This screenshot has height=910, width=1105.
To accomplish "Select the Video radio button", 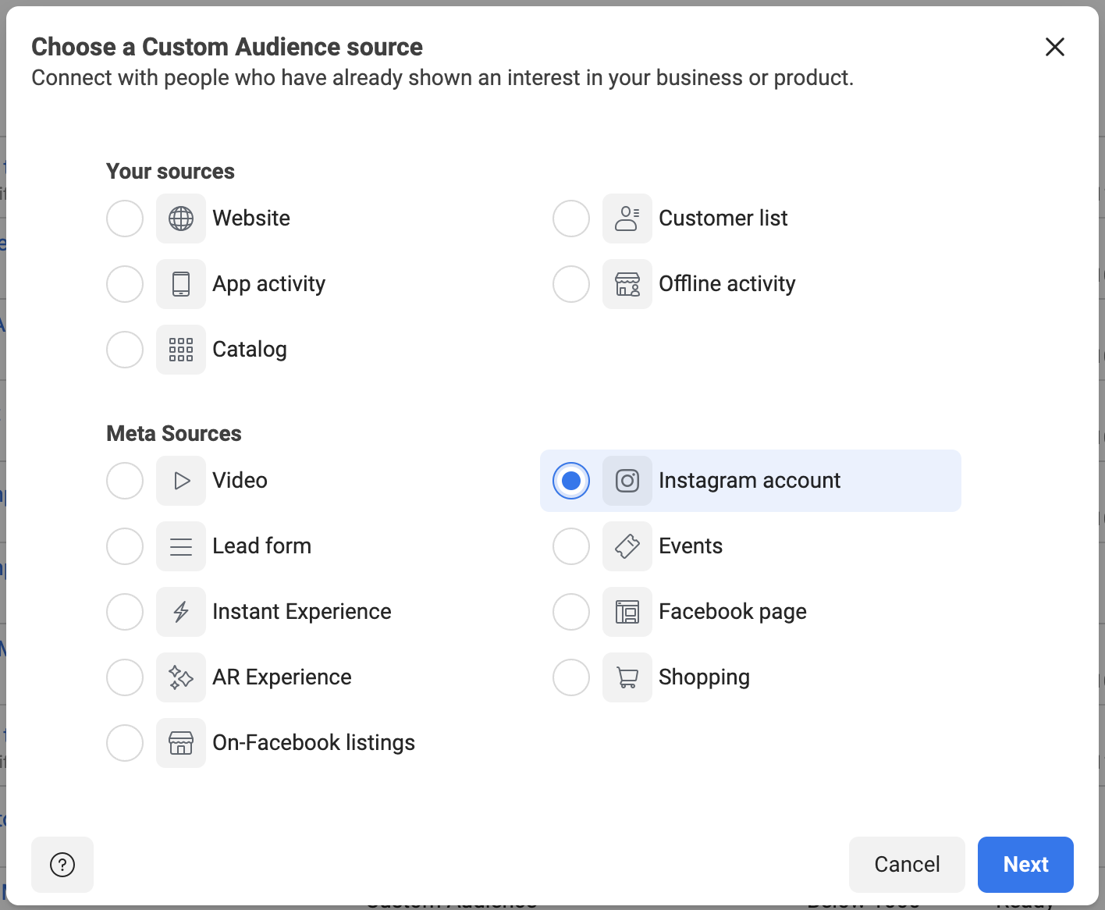I will tap(125, 481).
